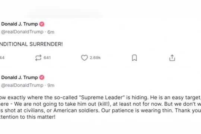Click the verified badge on the 6m post
Screen dimensions: 201x134
click(42, 24)
